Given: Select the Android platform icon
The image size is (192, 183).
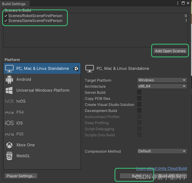Looking at the screenshot, I should [9, 80].
